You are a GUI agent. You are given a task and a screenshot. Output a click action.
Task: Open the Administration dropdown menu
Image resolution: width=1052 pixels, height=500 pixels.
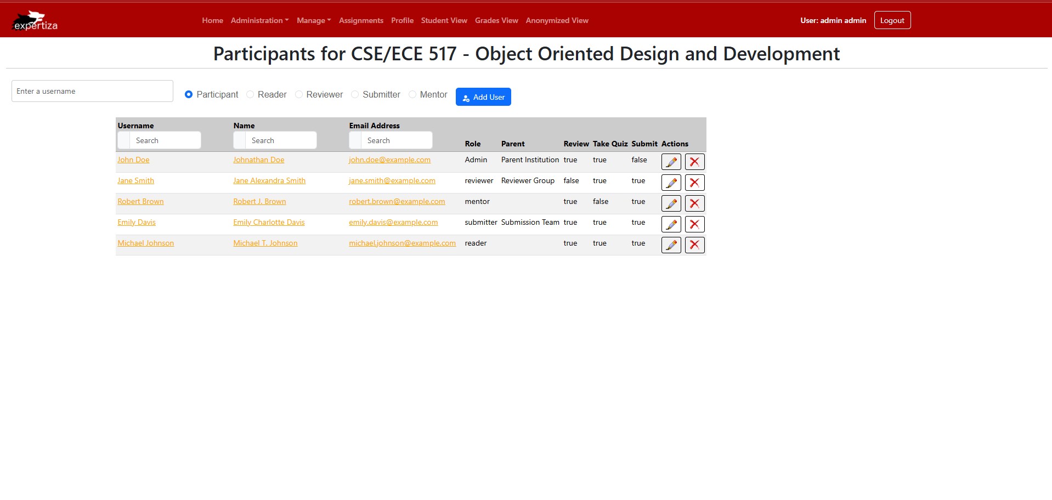(x=259, y=20)
